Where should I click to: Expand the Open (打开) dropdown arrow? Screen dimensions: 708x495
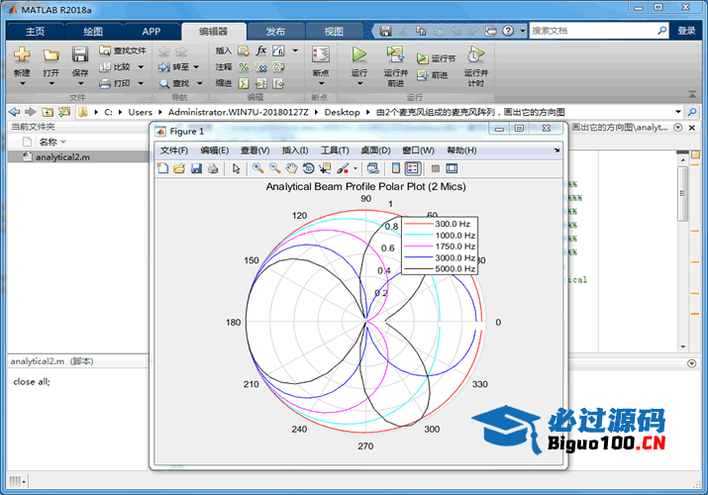51,83
